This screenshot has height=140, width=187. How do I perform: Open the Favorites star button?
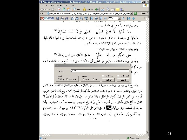click(x=88, y=9)
